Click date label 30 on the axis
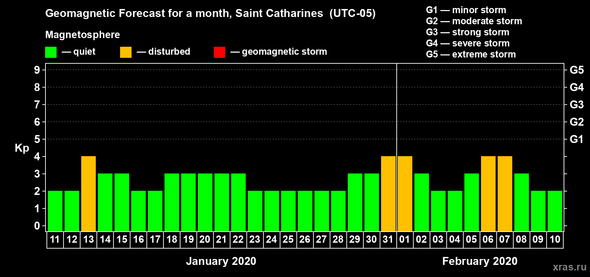The width and height of the screenshot is (590, 277). (371, 240)
